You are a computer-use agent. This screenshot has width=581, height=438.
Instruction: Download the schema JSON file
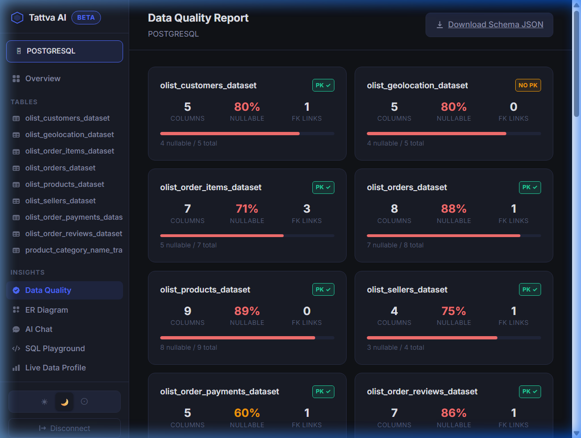coord(489,24)
